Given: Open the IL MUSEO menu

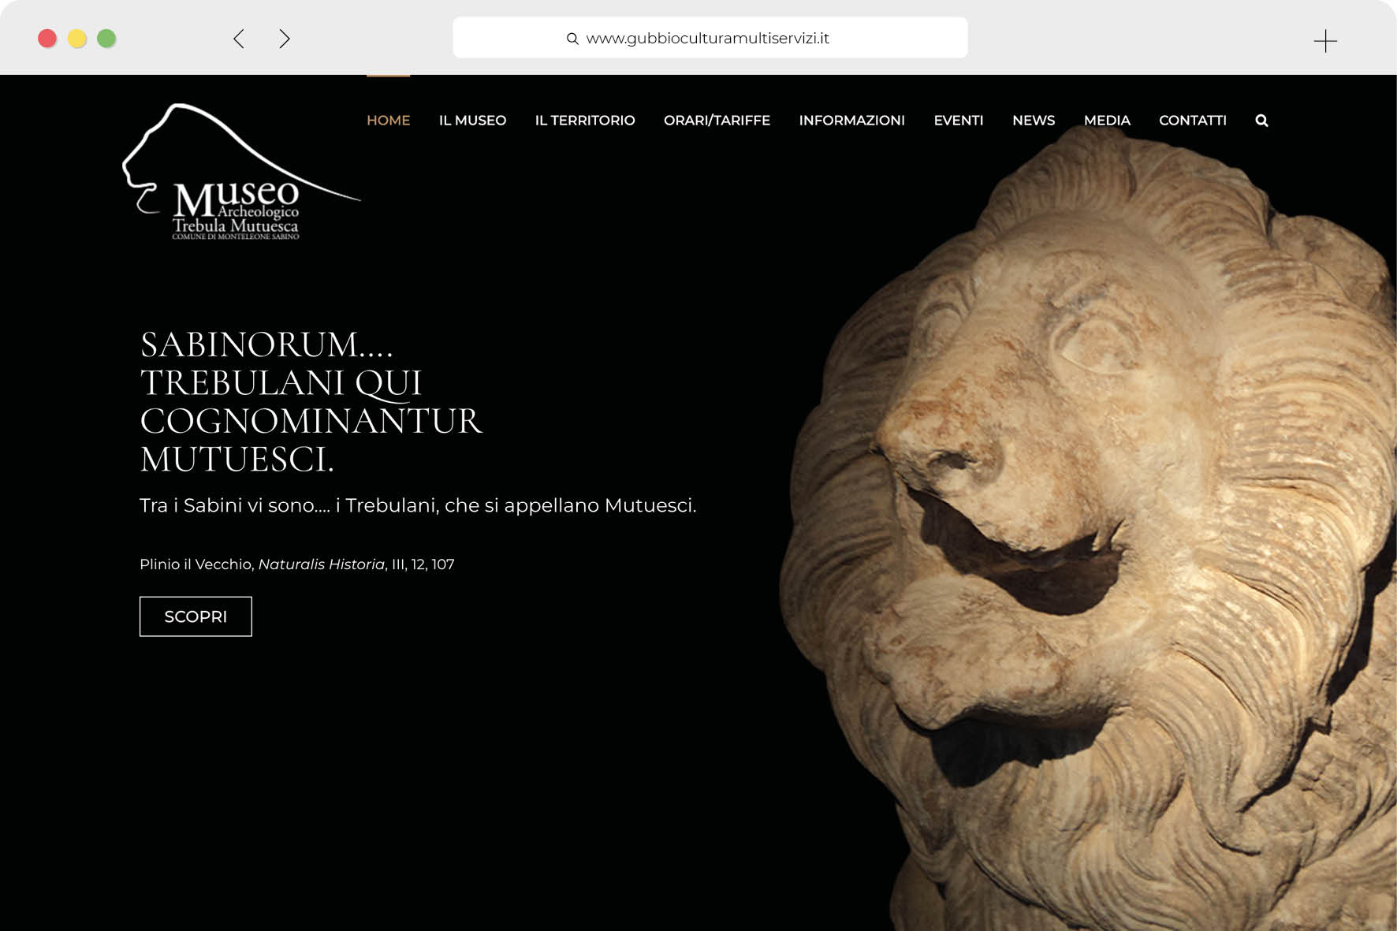Looking at the screenshot, I should (472, 121).
